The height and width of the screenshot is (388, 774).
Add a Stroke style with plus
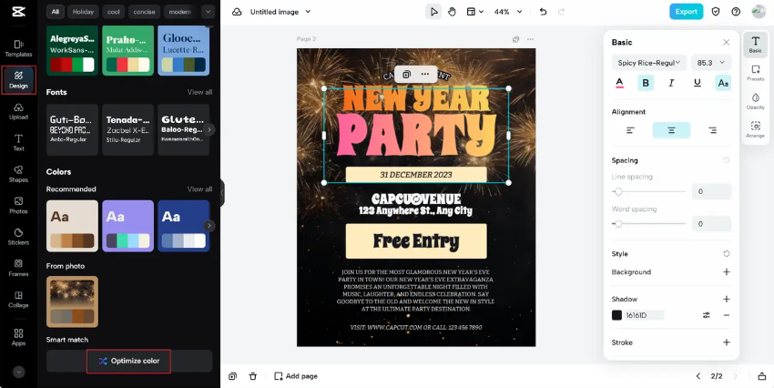coord(726,342)
